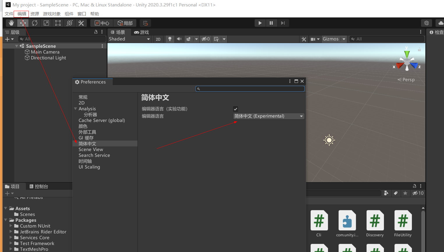Click the Unity cloud services icon
The image size is (444, 252).
(x=441, y=23)
